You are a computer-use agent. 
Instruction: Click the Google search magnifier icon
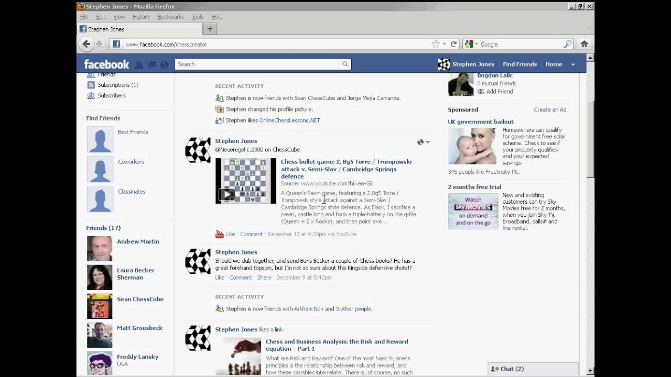(x=568, y=45)
